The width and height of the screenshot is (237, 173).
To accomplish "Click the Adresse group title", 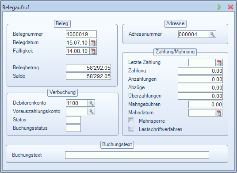I will point(176,23).
